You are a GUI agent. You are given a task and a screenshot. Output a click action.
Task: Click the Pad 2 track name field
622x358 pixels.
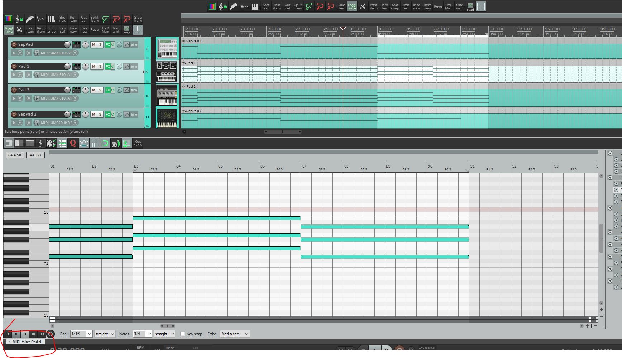click(40, 90)
